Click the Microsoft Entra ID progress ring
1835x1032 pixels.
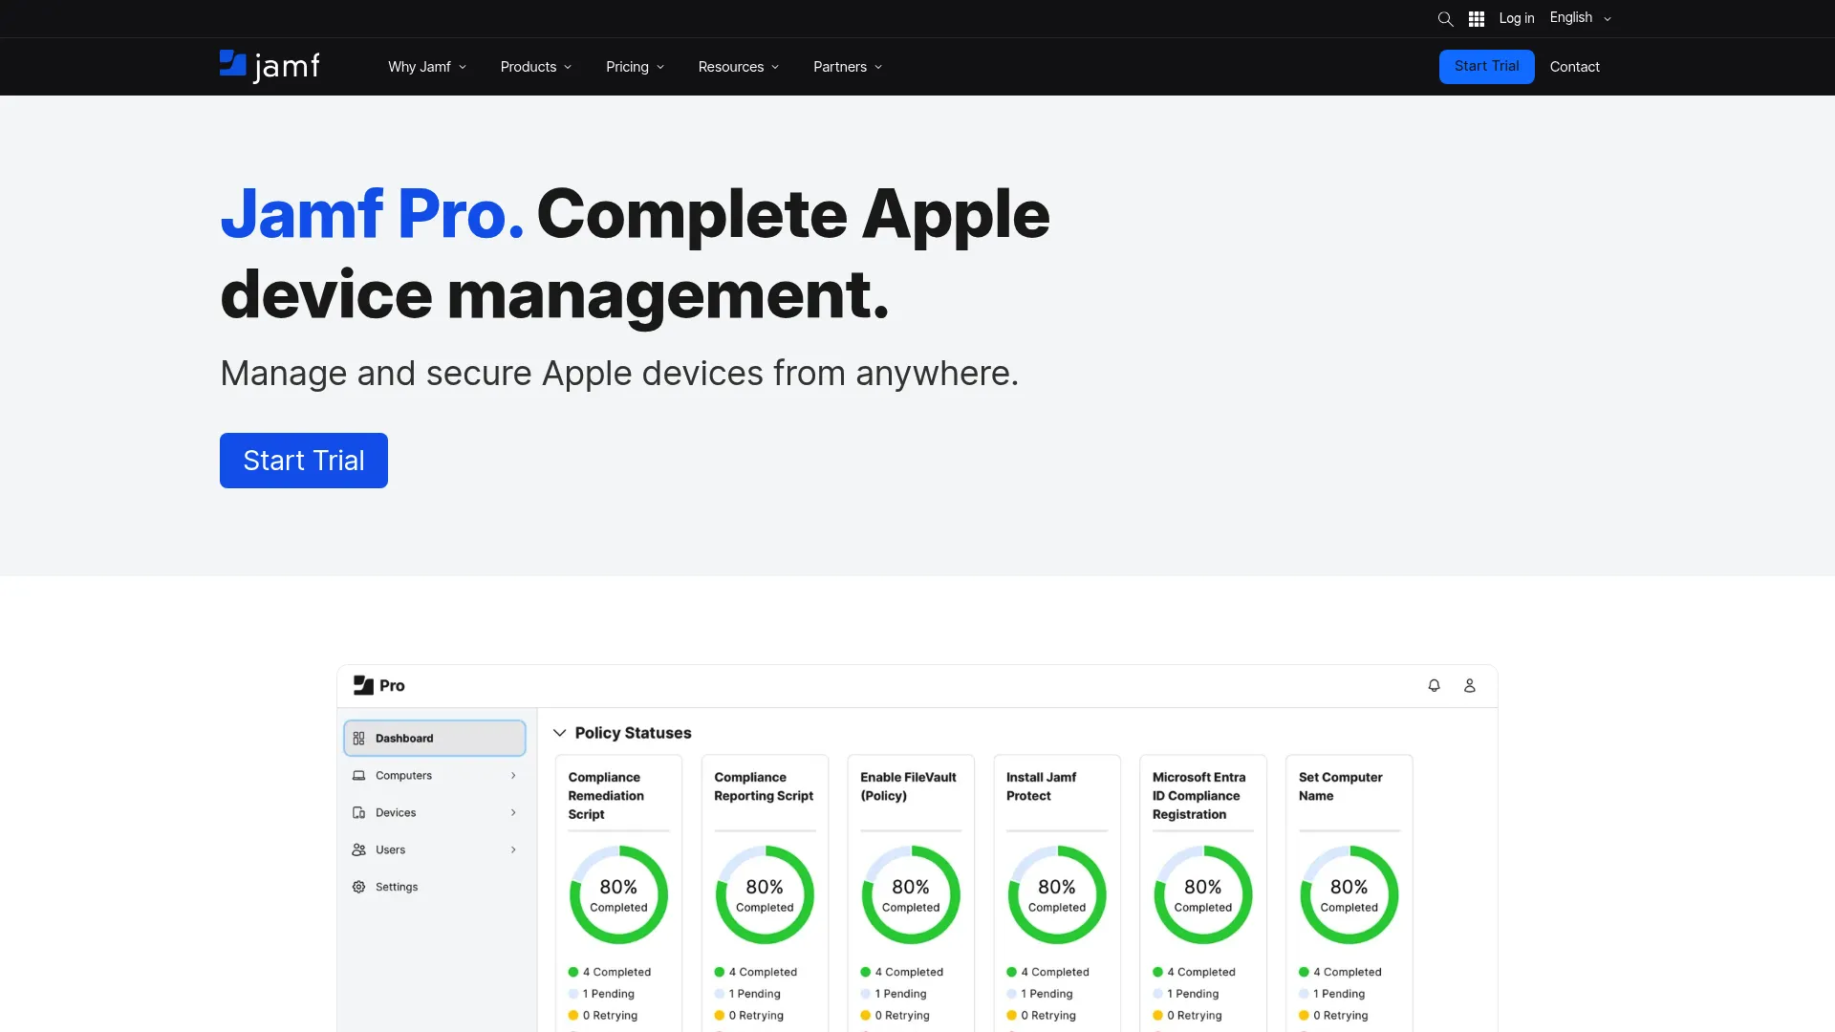coord(1203,894)
